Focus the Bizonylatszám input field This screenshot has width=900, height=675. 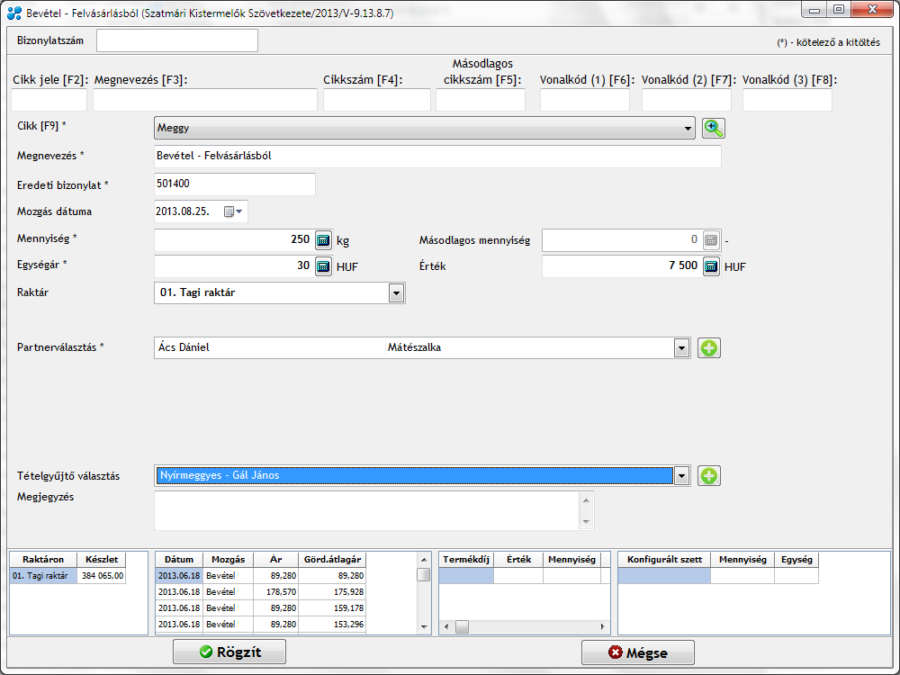177,40
